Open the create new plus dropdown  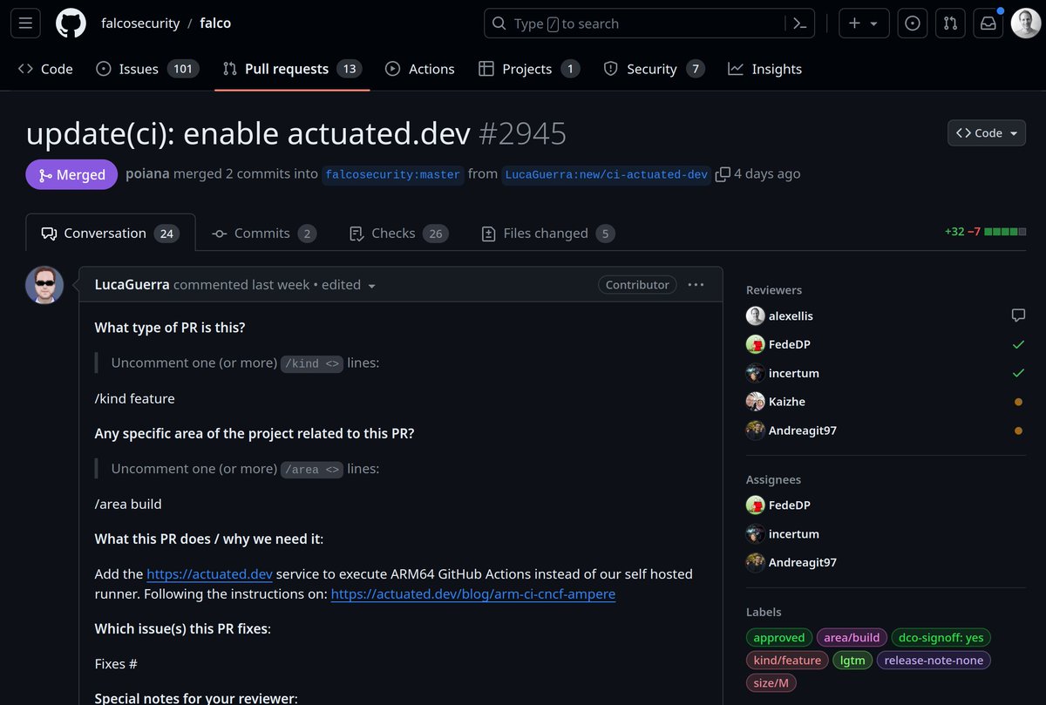point(864,24)
